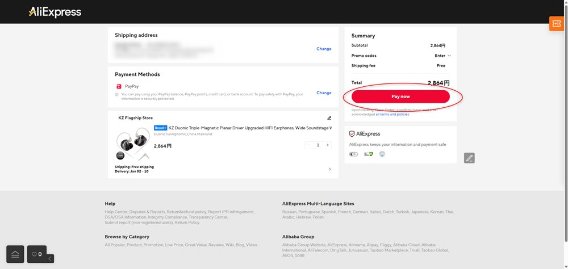Viewport: 568px width, 269px height.
Task: Expand the Promo codes Enter dropdown
Action: coord(443,56)
